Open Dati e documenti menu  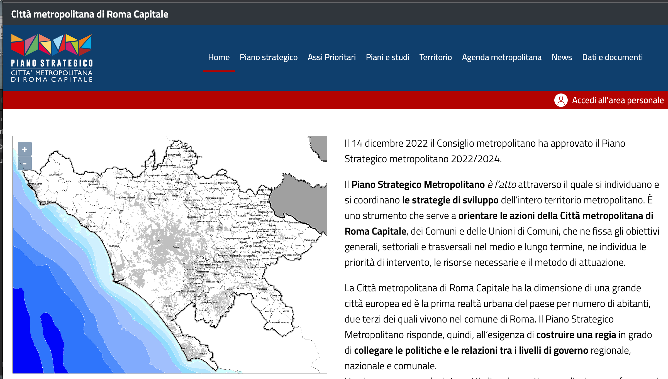point(612,57)
